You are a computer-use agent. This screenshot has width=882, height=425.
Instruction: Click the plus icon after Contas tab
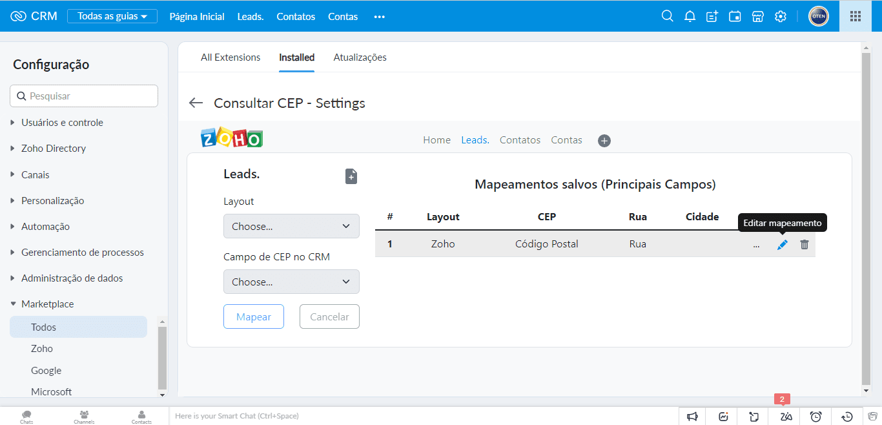(x=604, y=140)
